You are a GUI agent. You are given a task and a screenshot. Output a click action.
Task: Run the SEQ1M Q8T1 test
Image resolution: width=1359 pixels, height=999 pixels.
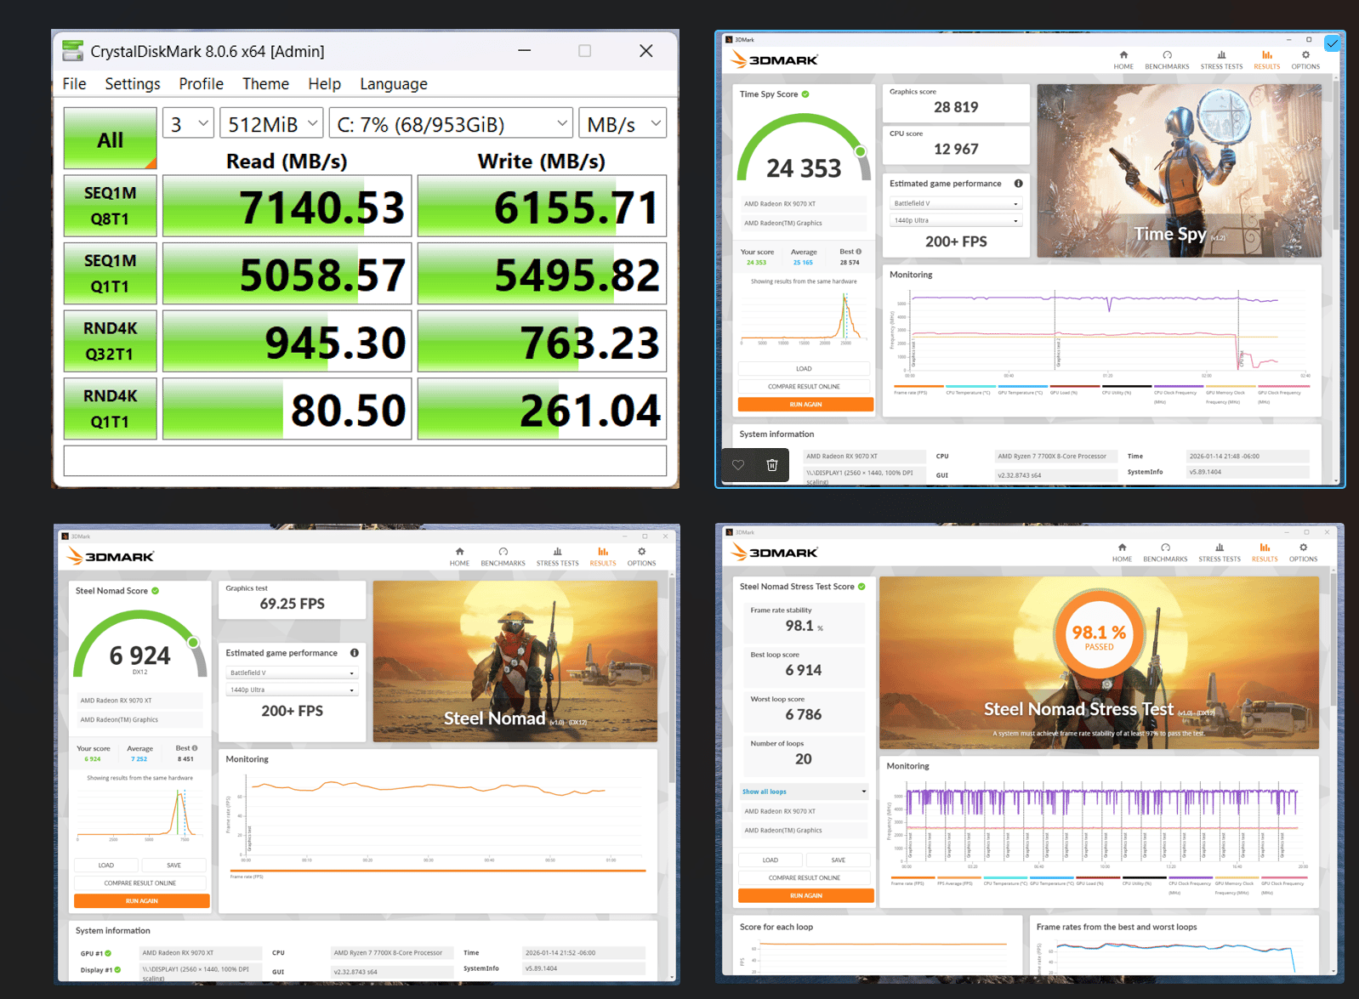(x=111, y=206)
